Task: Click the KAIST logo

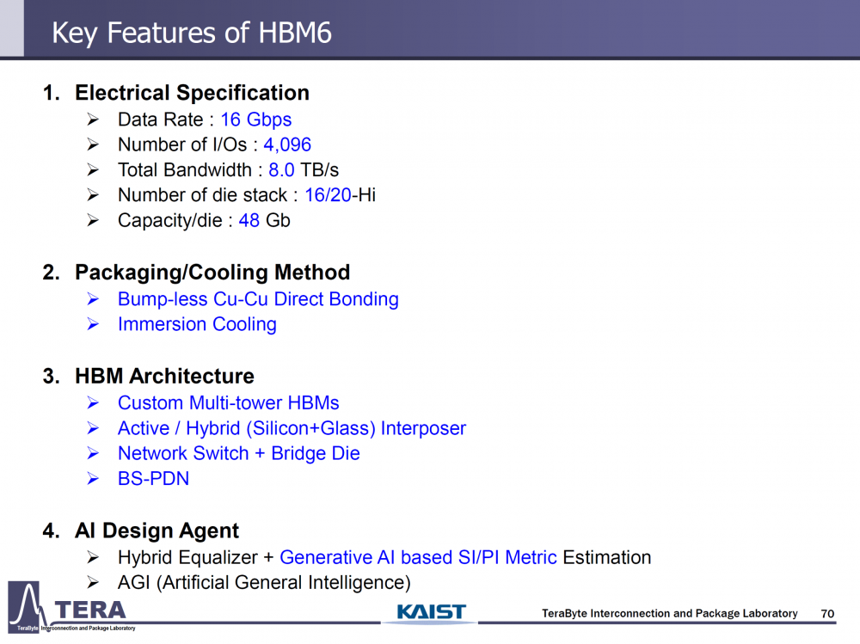Action: (x=431, y=612)
